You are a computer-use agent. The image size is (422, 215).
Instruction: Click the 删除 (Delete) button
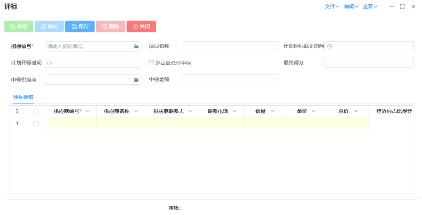pyautogui.click(x=111, y=26)
